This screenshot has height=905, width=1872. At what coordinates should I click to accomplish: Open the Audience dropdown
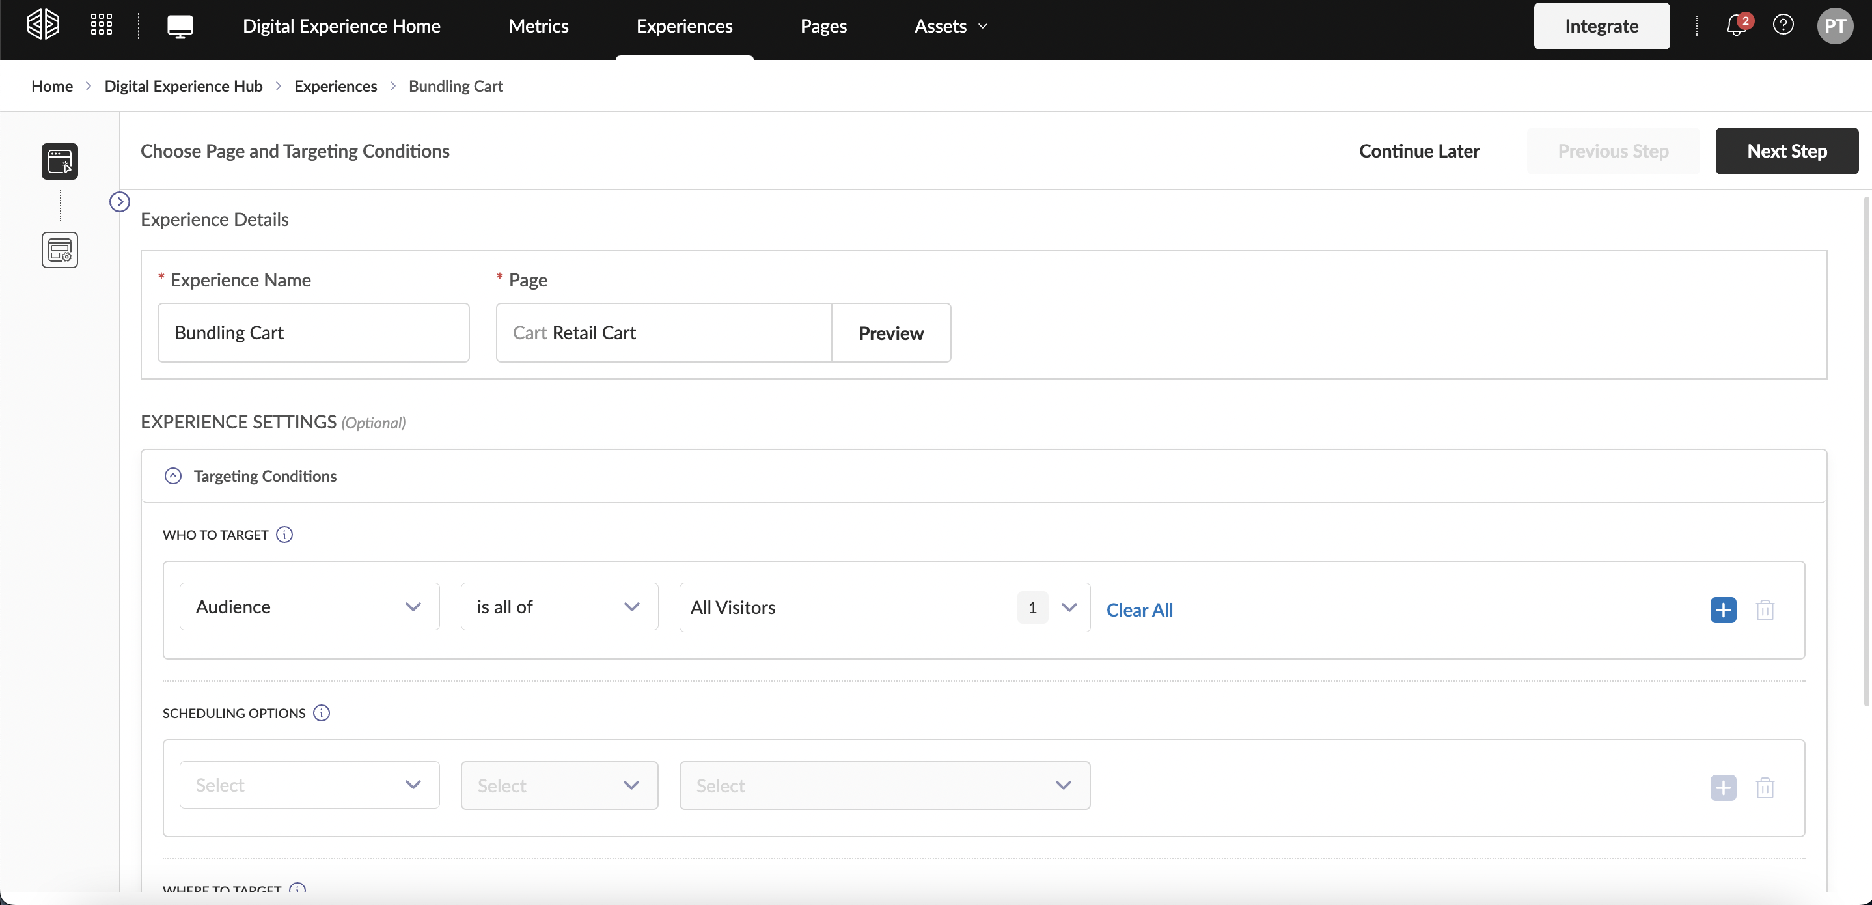pyautogui.click(x=309, y=606)
